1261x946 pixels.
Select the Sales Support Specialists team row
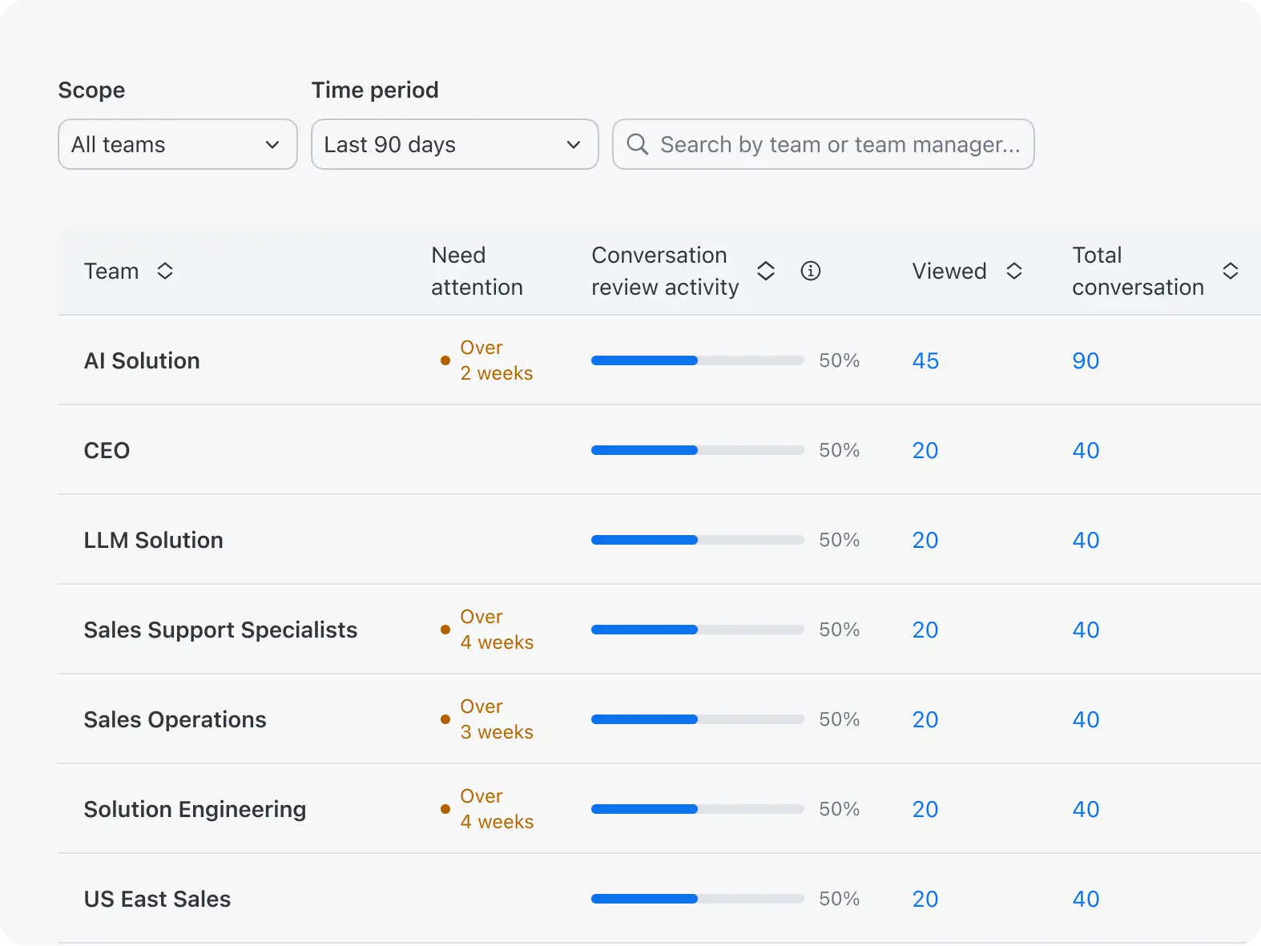click(x=220, y=630)
